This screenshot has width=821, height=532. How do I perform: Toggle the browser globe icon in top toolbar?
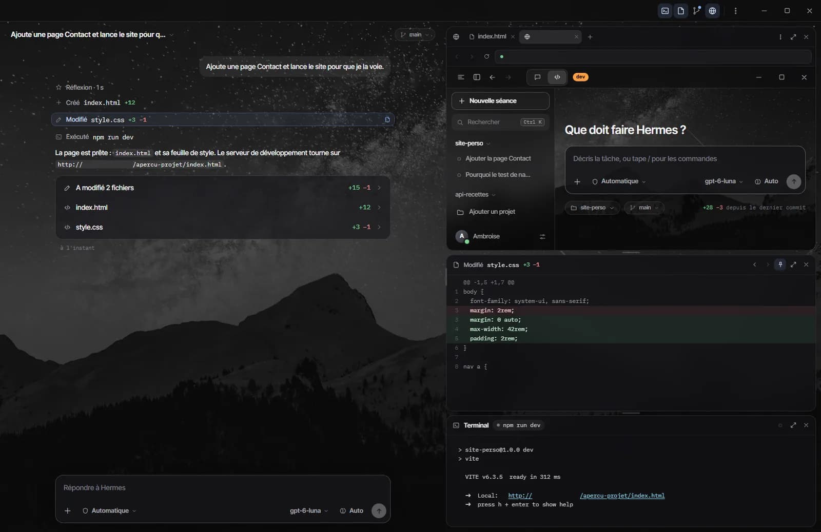[713, 11]
